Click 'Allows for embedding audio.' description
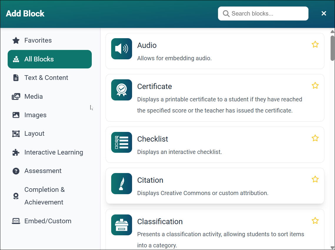335x250 pixels. (x=174, y=58)
